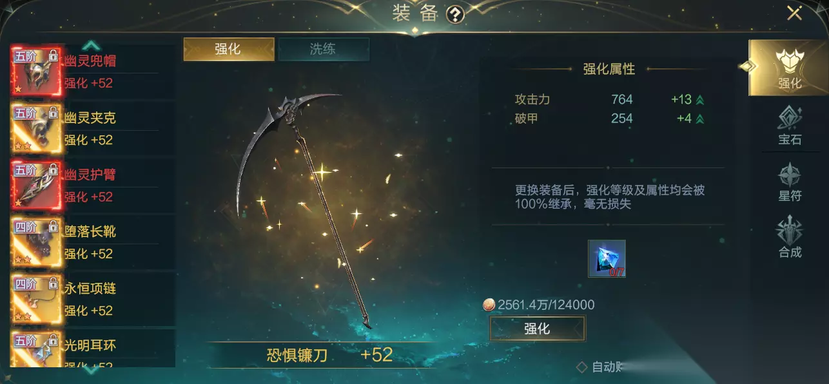This screenshot has width=829, height=384.
Task: Select the 堕落长靴 boots icon
Action: (36, 242)
